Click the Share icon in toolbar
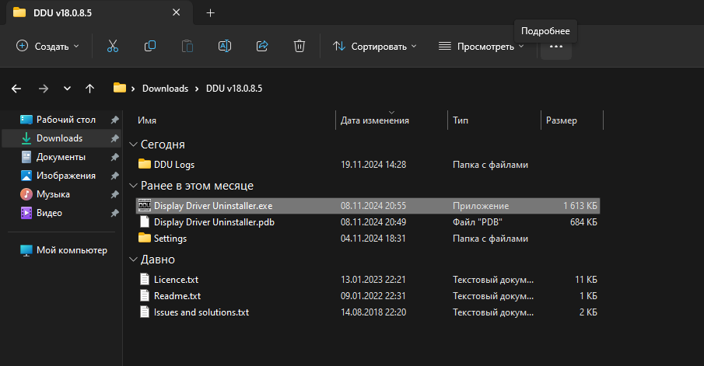This screenshot has height=366, width=704. pos(262,46)
